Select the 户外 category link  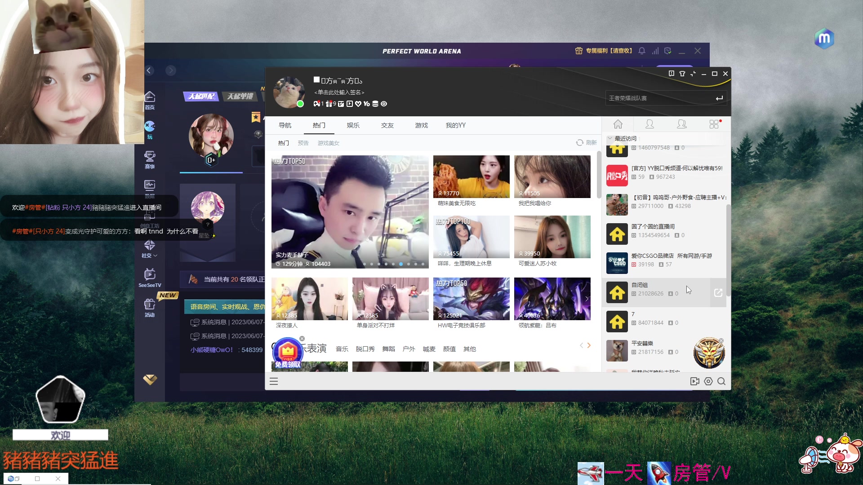pos(409,349)
